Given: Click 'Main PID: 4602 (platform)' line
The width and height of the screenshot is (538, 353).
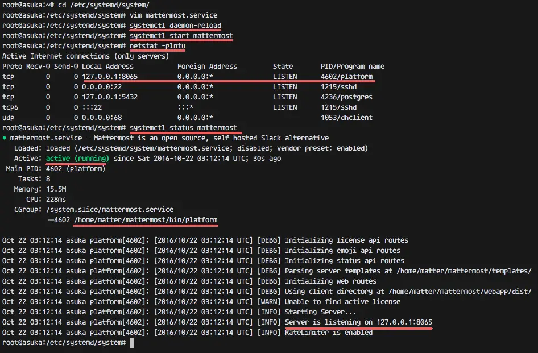Looking at the screenshot, I should (56, 169).
